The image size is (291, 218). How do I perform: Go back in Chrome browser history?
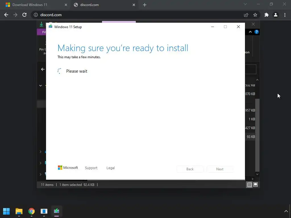6,15
